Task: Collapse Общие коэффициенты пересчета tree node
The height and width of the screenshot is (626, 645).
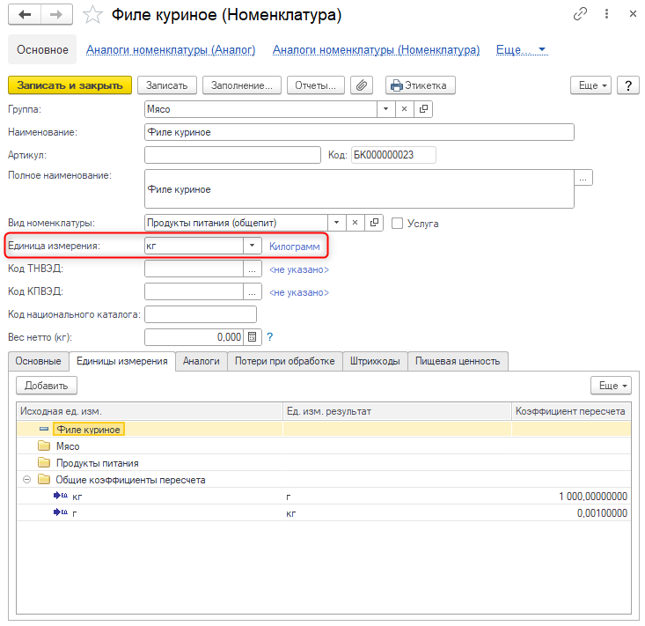Action: (26, 480)
